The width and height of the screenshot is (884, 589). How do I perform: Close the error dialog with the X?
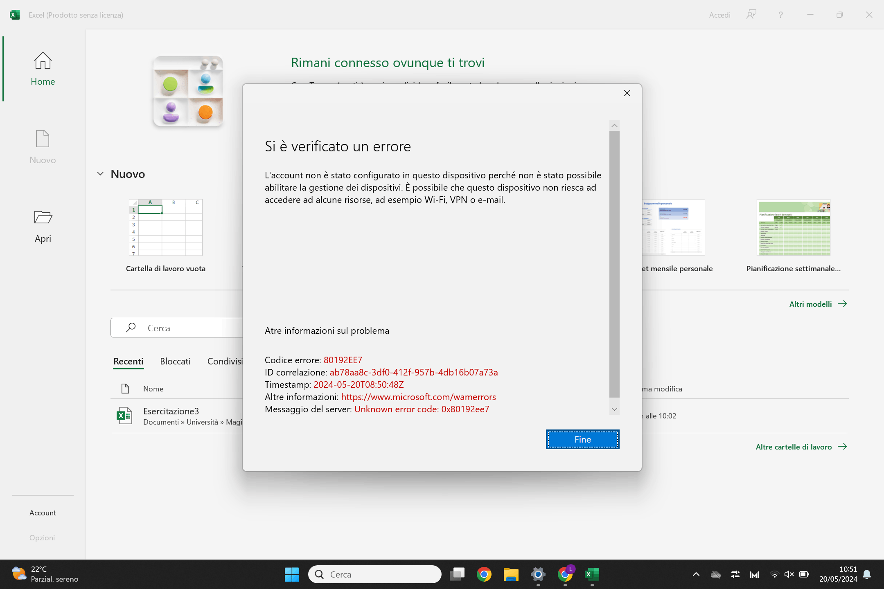[x=627, y=93]
